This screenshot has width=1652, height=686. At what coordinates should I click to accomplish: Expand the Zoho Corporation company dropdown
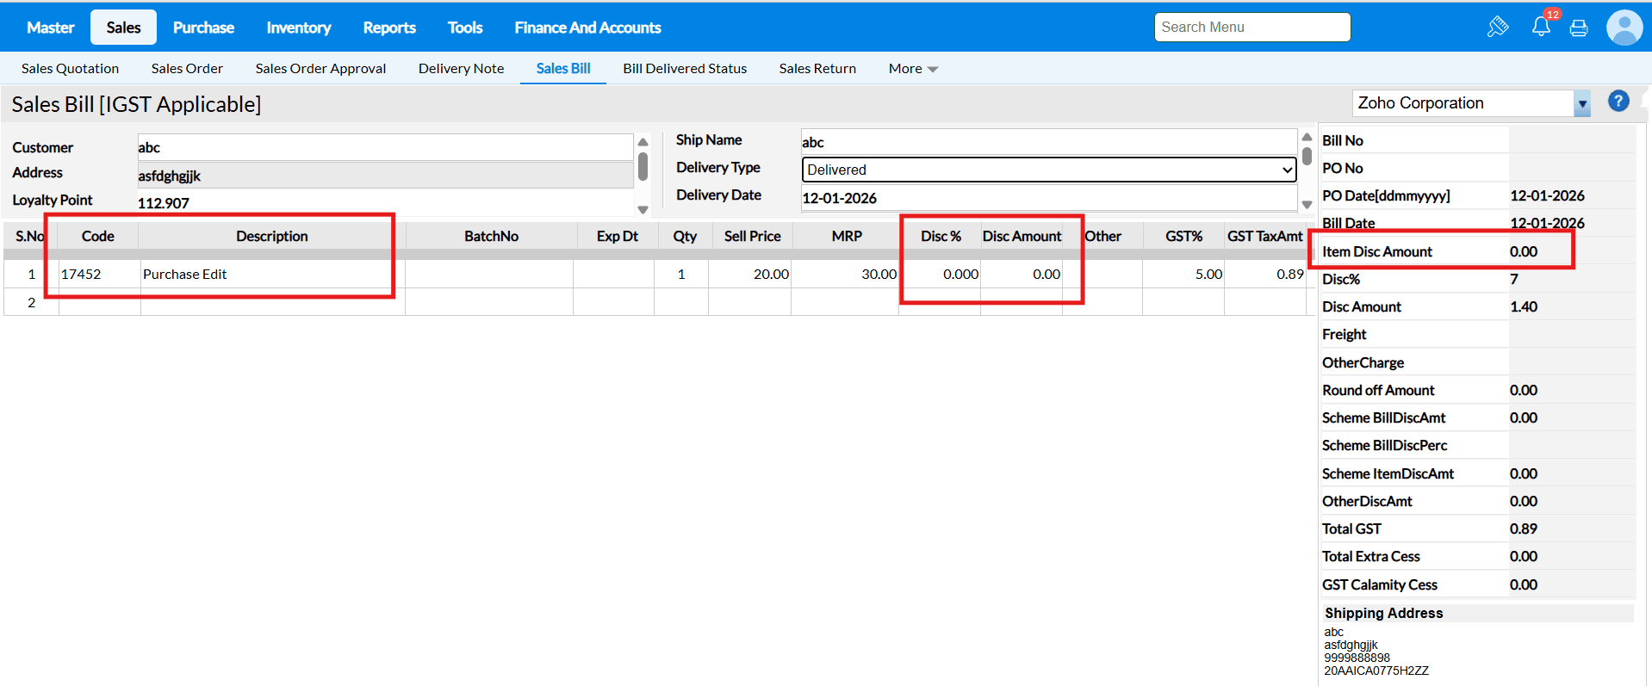(x=1581, y=104)
